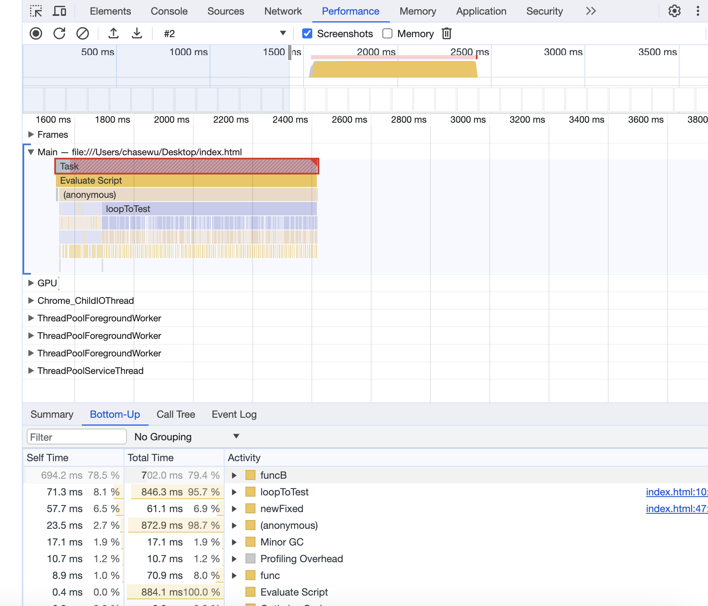
Task: Expand the ThreadPoolServiceThread track
Action: coord(31,371)
